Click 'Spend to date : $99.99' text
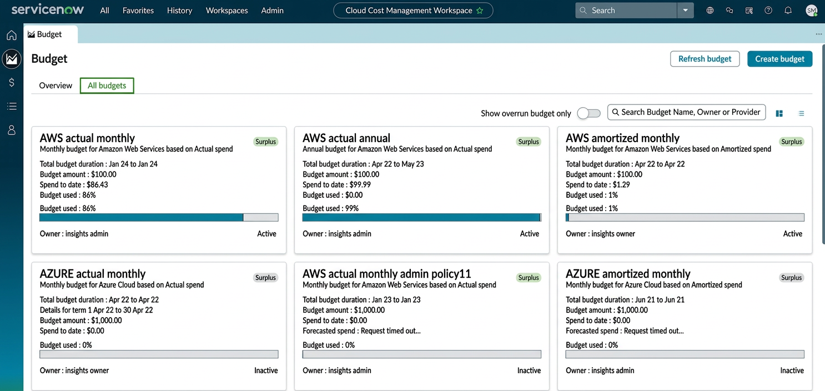 pyautogui.click(x=336, y=184)
